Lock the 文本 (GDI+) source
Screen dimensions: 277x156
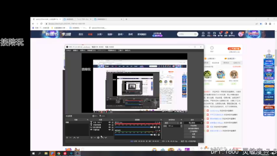point(112,122)
